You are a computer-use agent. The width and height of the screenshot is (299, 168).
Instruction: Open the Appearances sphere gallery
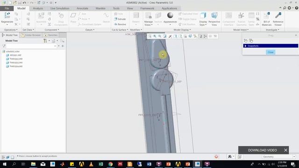coord(170,15)
